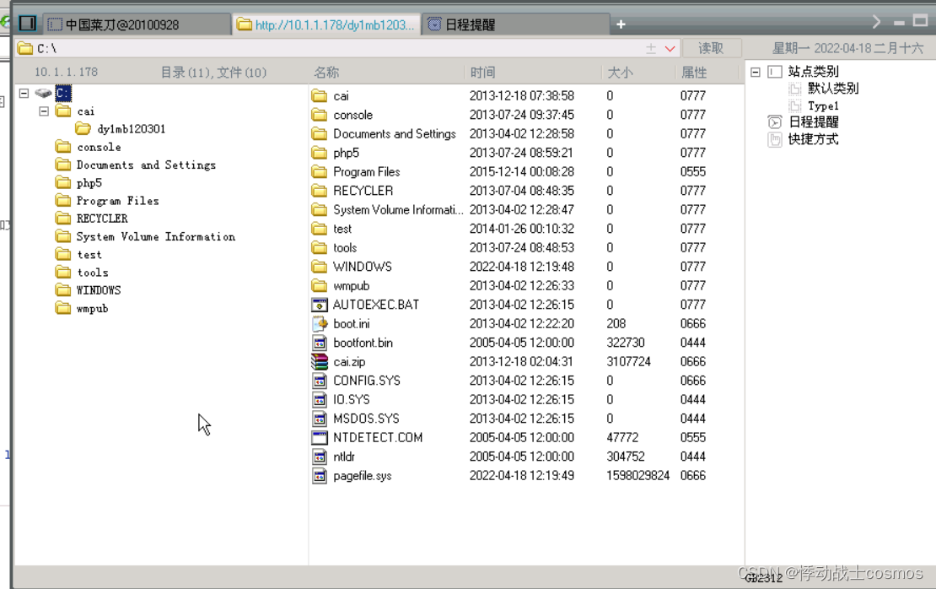Viewport: 936px width, 589px height.
Task: Sort file list by 时间 column
Action: [x=482, y=73]
